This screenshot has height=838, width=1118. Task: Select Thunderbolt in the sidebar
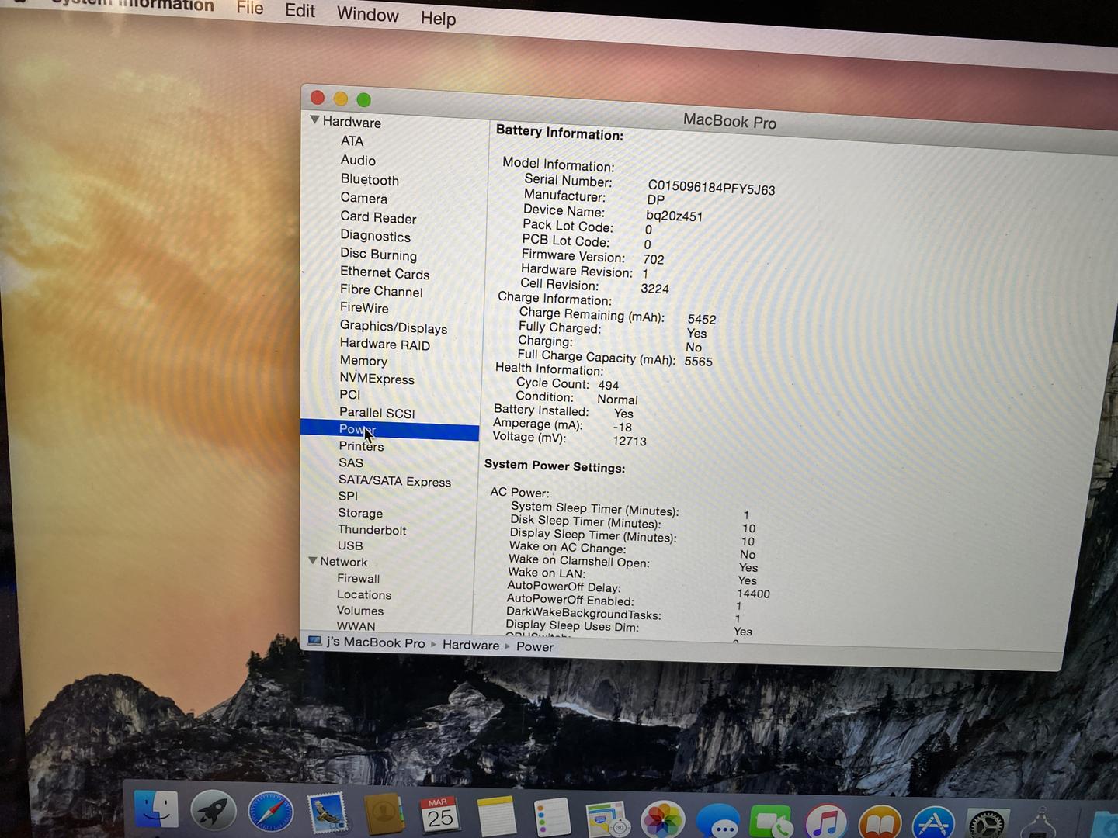372,530
